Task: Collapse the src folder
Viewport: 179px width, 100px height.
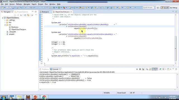Action: pyautogui.click(x=5, y=25)
